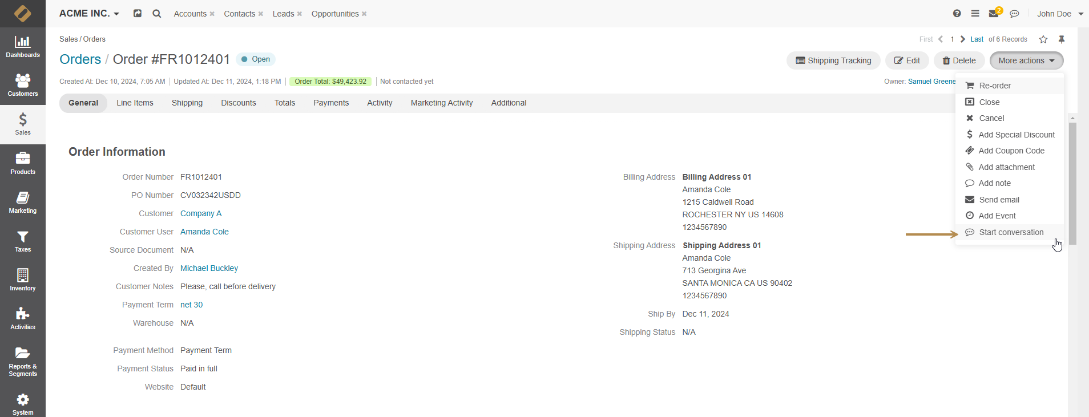Remove the Contacts pinned tab
Image resolution: width=1089 pixels, height=417 pixels.
(260, 14)
